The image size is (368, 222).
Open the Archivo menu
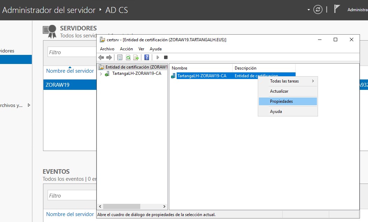[107, 49]
